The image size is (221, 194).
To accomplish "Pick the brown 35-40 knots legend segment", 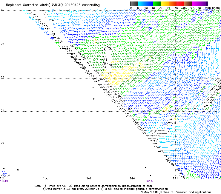I will tap(188, 4).
